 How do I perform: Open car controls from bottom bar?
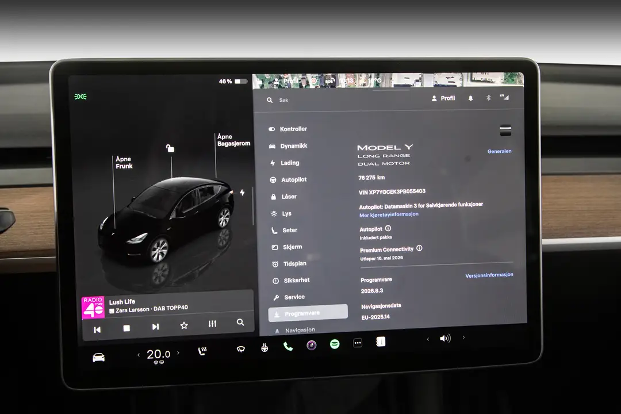(99, 358)
